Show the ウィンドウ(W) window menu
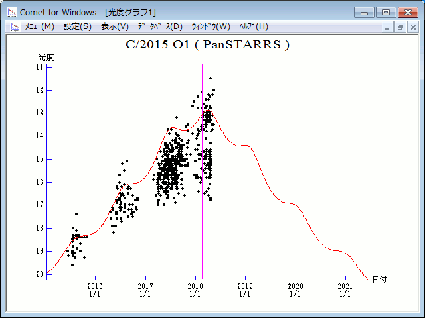This screenshot has width=425, height=318. click(211, 26)
